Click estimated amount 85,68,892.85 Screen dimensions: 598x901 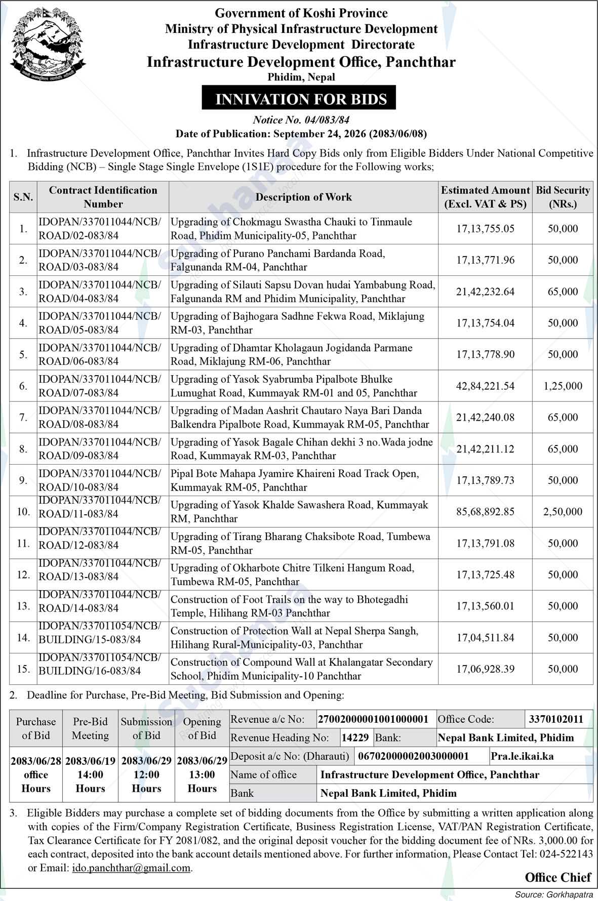click(x=485, y=512)
